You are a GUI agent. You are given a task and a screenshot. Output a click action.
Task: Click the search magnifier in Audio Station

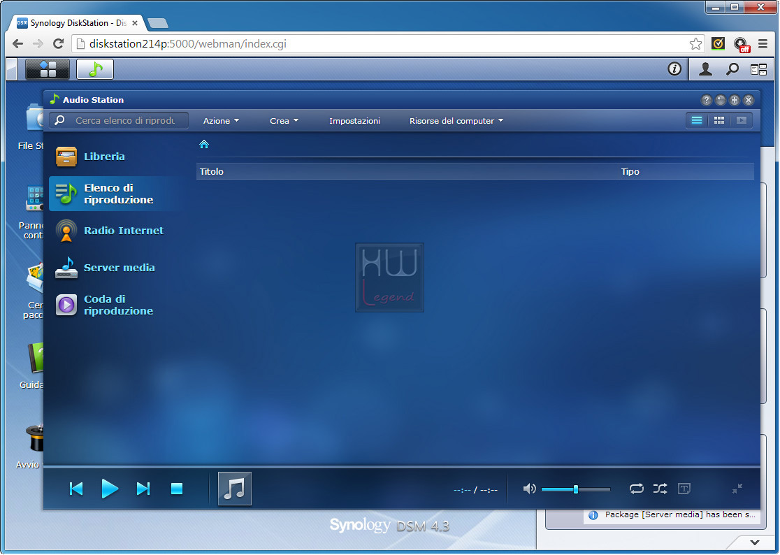[x=59, y=120]
